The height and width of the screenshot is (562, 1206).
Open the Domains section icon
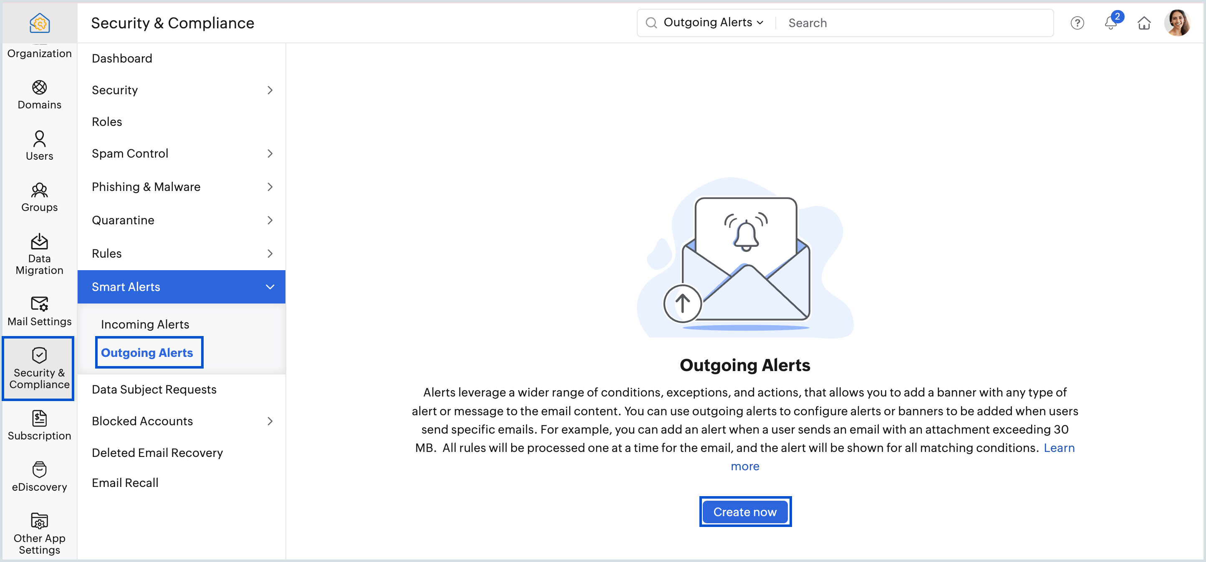pos(39,88)
